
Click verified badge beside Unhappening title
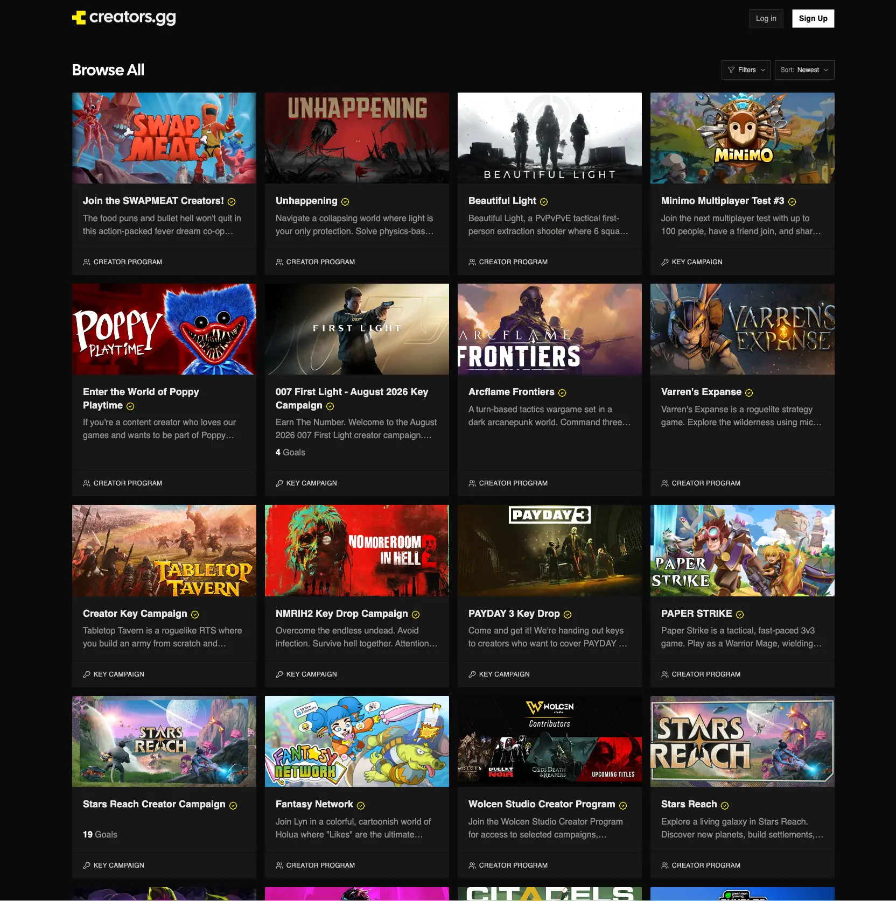(345, 202)
